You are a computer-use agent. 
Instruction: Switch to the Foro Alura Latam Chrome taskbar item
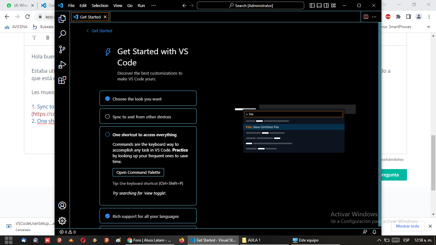tap(150, 240)
